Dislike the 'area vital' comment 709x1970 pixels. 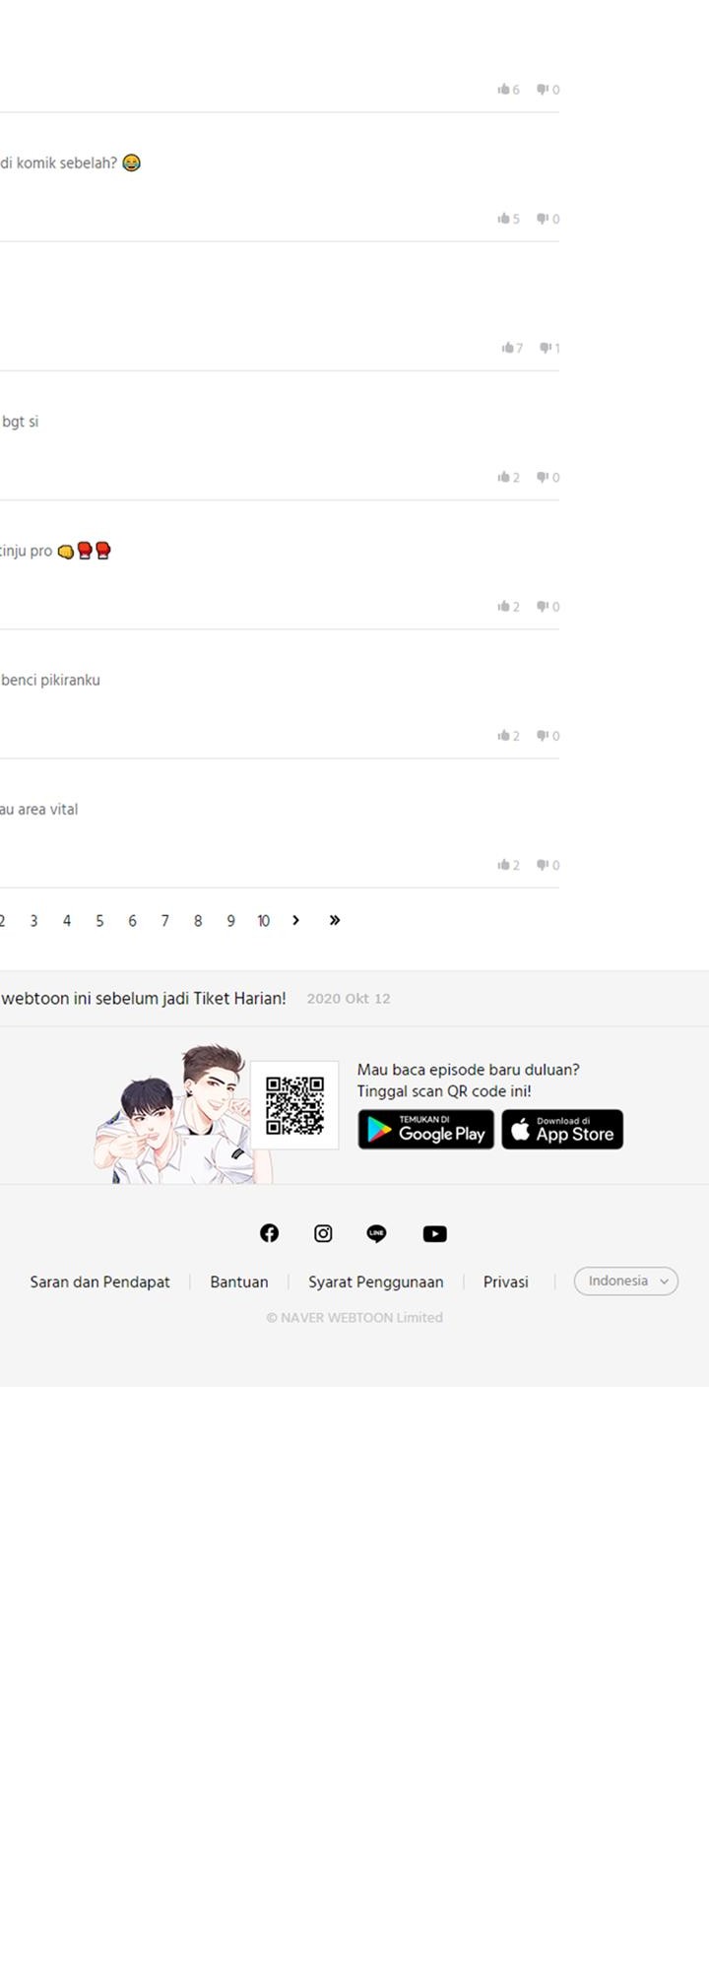[x=548, y=865]
